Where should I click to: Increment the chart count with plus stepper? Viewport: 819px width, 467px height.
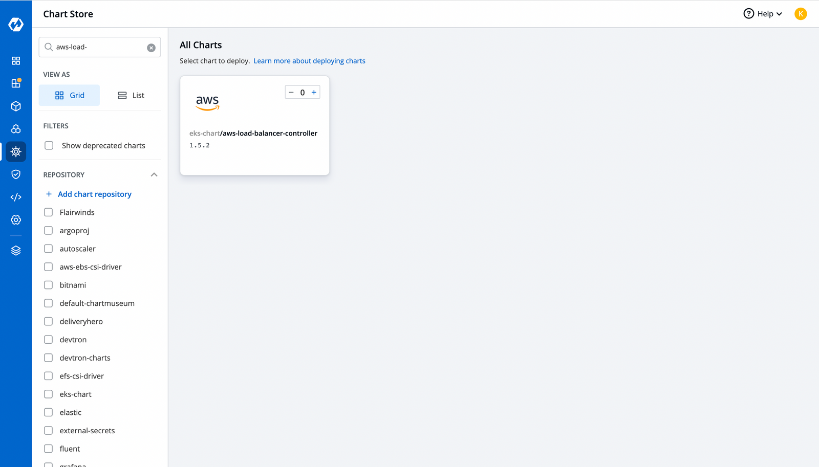(314, 92)
